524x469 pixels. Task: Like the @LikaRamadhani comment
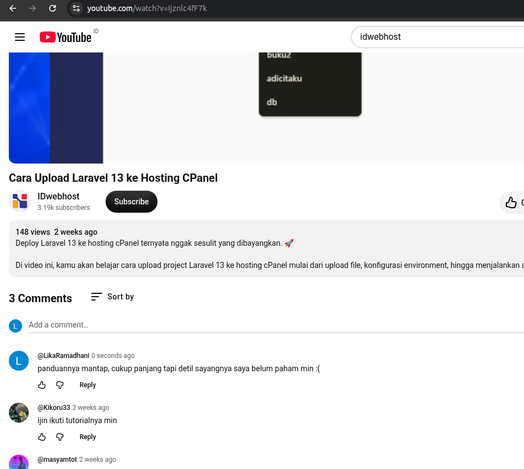click(x=42, y=385)
